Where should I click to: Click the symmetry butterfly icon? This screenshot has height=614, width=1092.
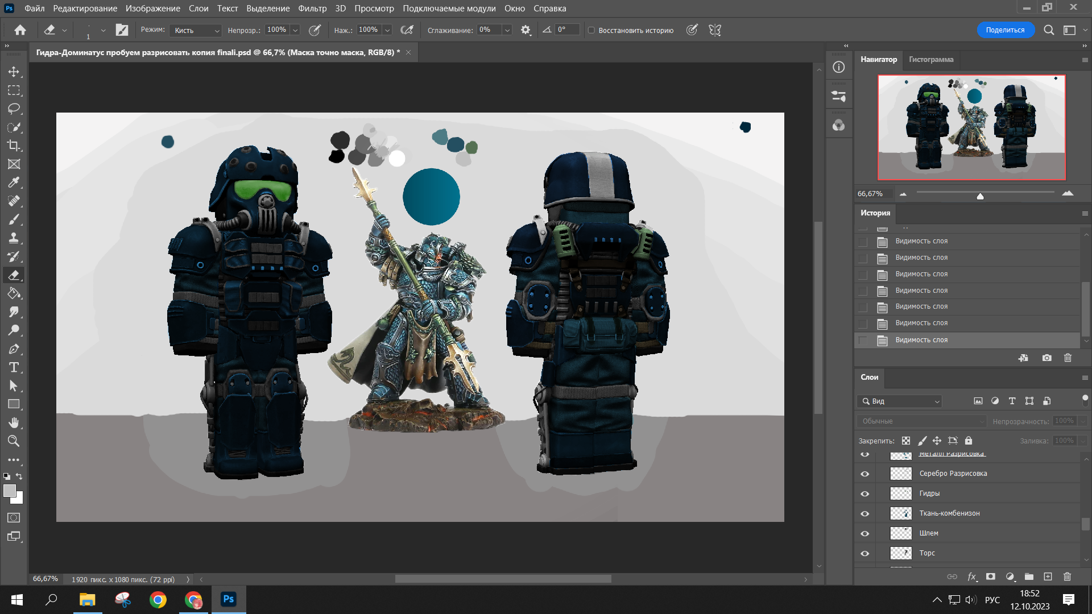pyautogui.click(x=715, y=30)
